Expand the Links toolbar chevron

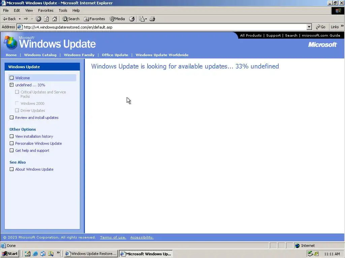tap(342, 26)
